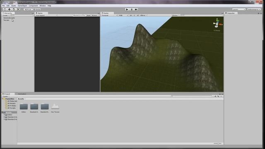Select Terrain object in Hierarchy
This screenshot has height=149, width=265.
7,20
